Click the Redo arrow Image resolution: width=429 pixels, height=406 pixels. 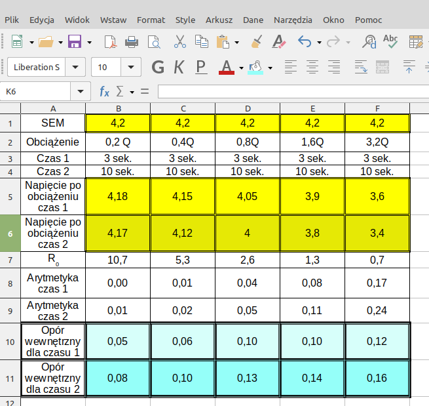[x=333, y=42]
